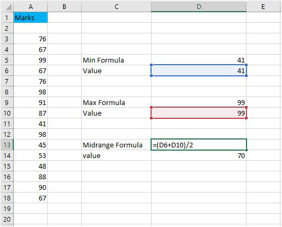Select column E header
Image resolution: width=282 pixels, height=227 pixels.
(x=263, y=7)
